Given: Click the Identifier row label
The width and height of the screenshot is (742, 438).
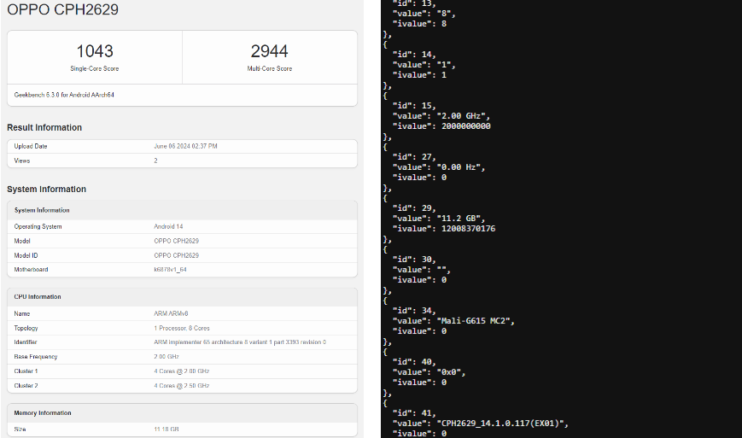Looking at the screenshot, I should pos(25,342).
